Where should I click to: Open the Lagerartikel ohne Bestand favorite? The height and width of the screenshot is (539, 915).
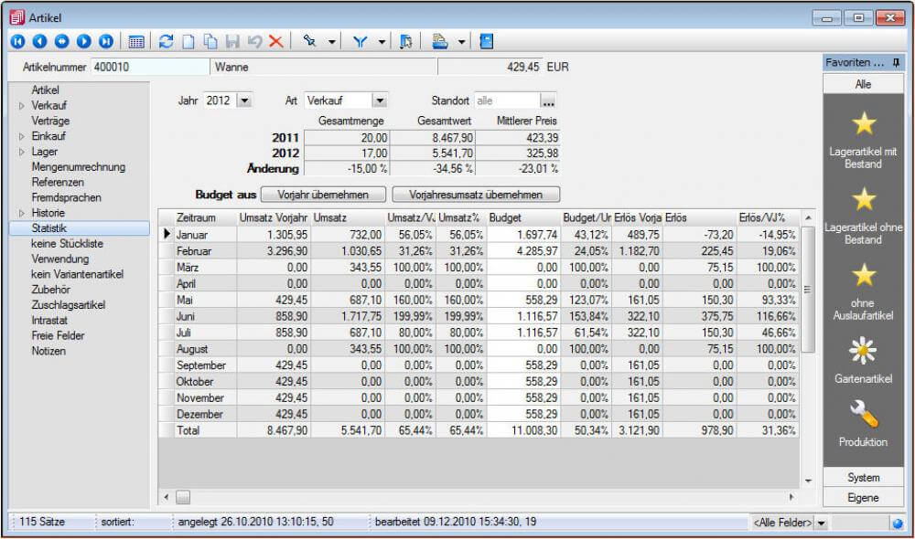tap(863, 216)
